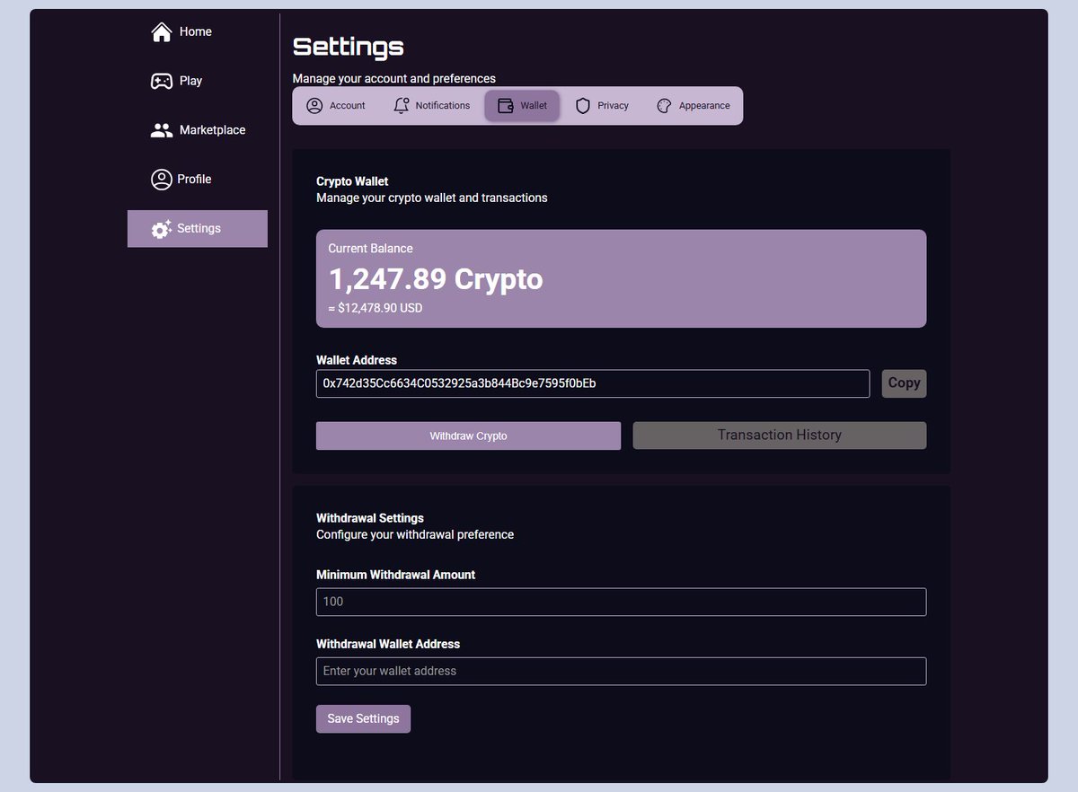Click the Minimum Withdrawal Amount label
This screenshot has height=792, width=1078.
tap(396, 575)
